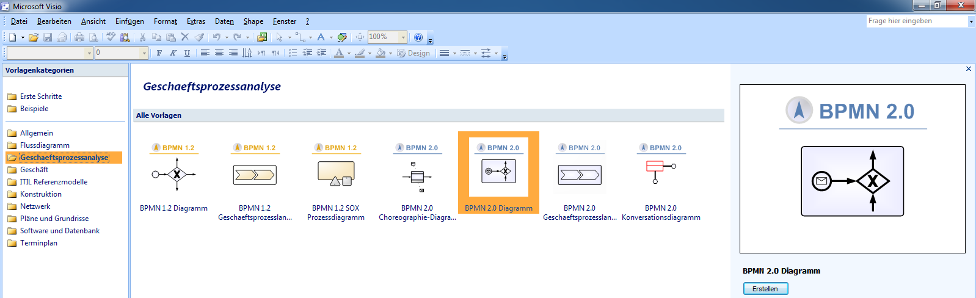Click the Print icon

(x=79, y=37)
